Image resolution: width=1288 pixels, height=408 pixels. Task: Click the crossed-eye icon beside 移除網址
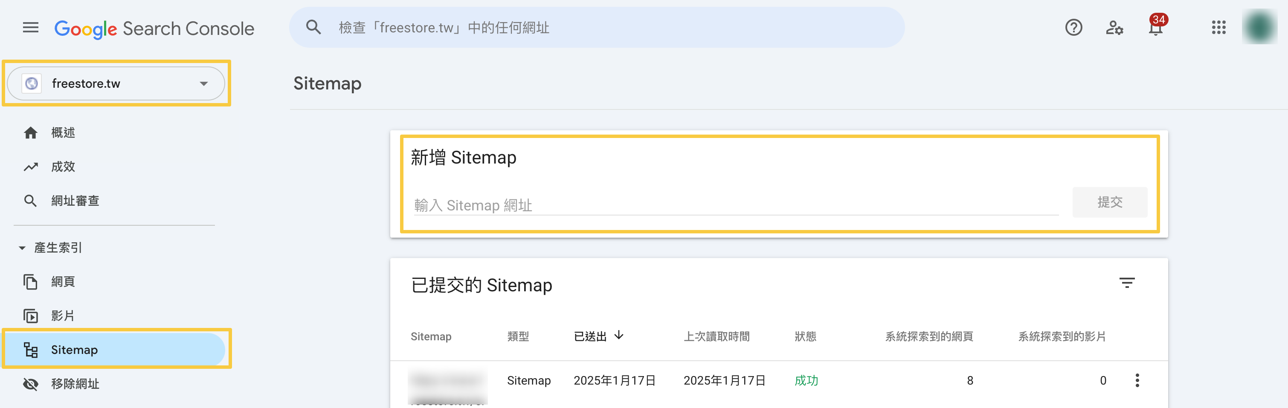(x=31, y=384)
